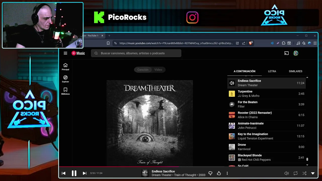Open the account avatar menu
The width and height of the screenshot is (322, 181).
pos(296,53)
